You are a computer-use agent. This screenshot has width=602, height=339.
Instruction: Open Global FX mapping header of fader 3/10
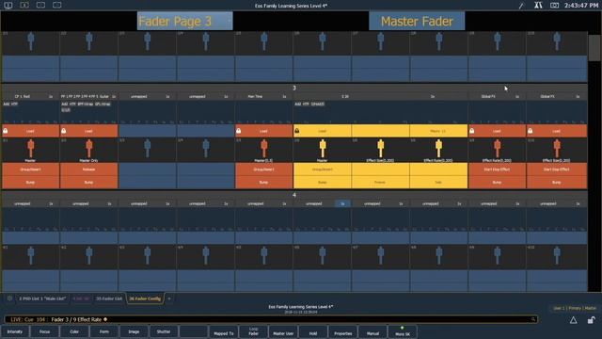[547, 96]
